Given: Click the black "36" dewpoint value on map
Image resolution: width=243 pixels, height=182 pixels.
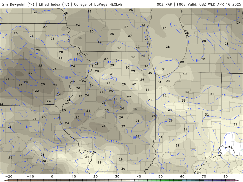Looking at the screenshot, I should (231, 147).
